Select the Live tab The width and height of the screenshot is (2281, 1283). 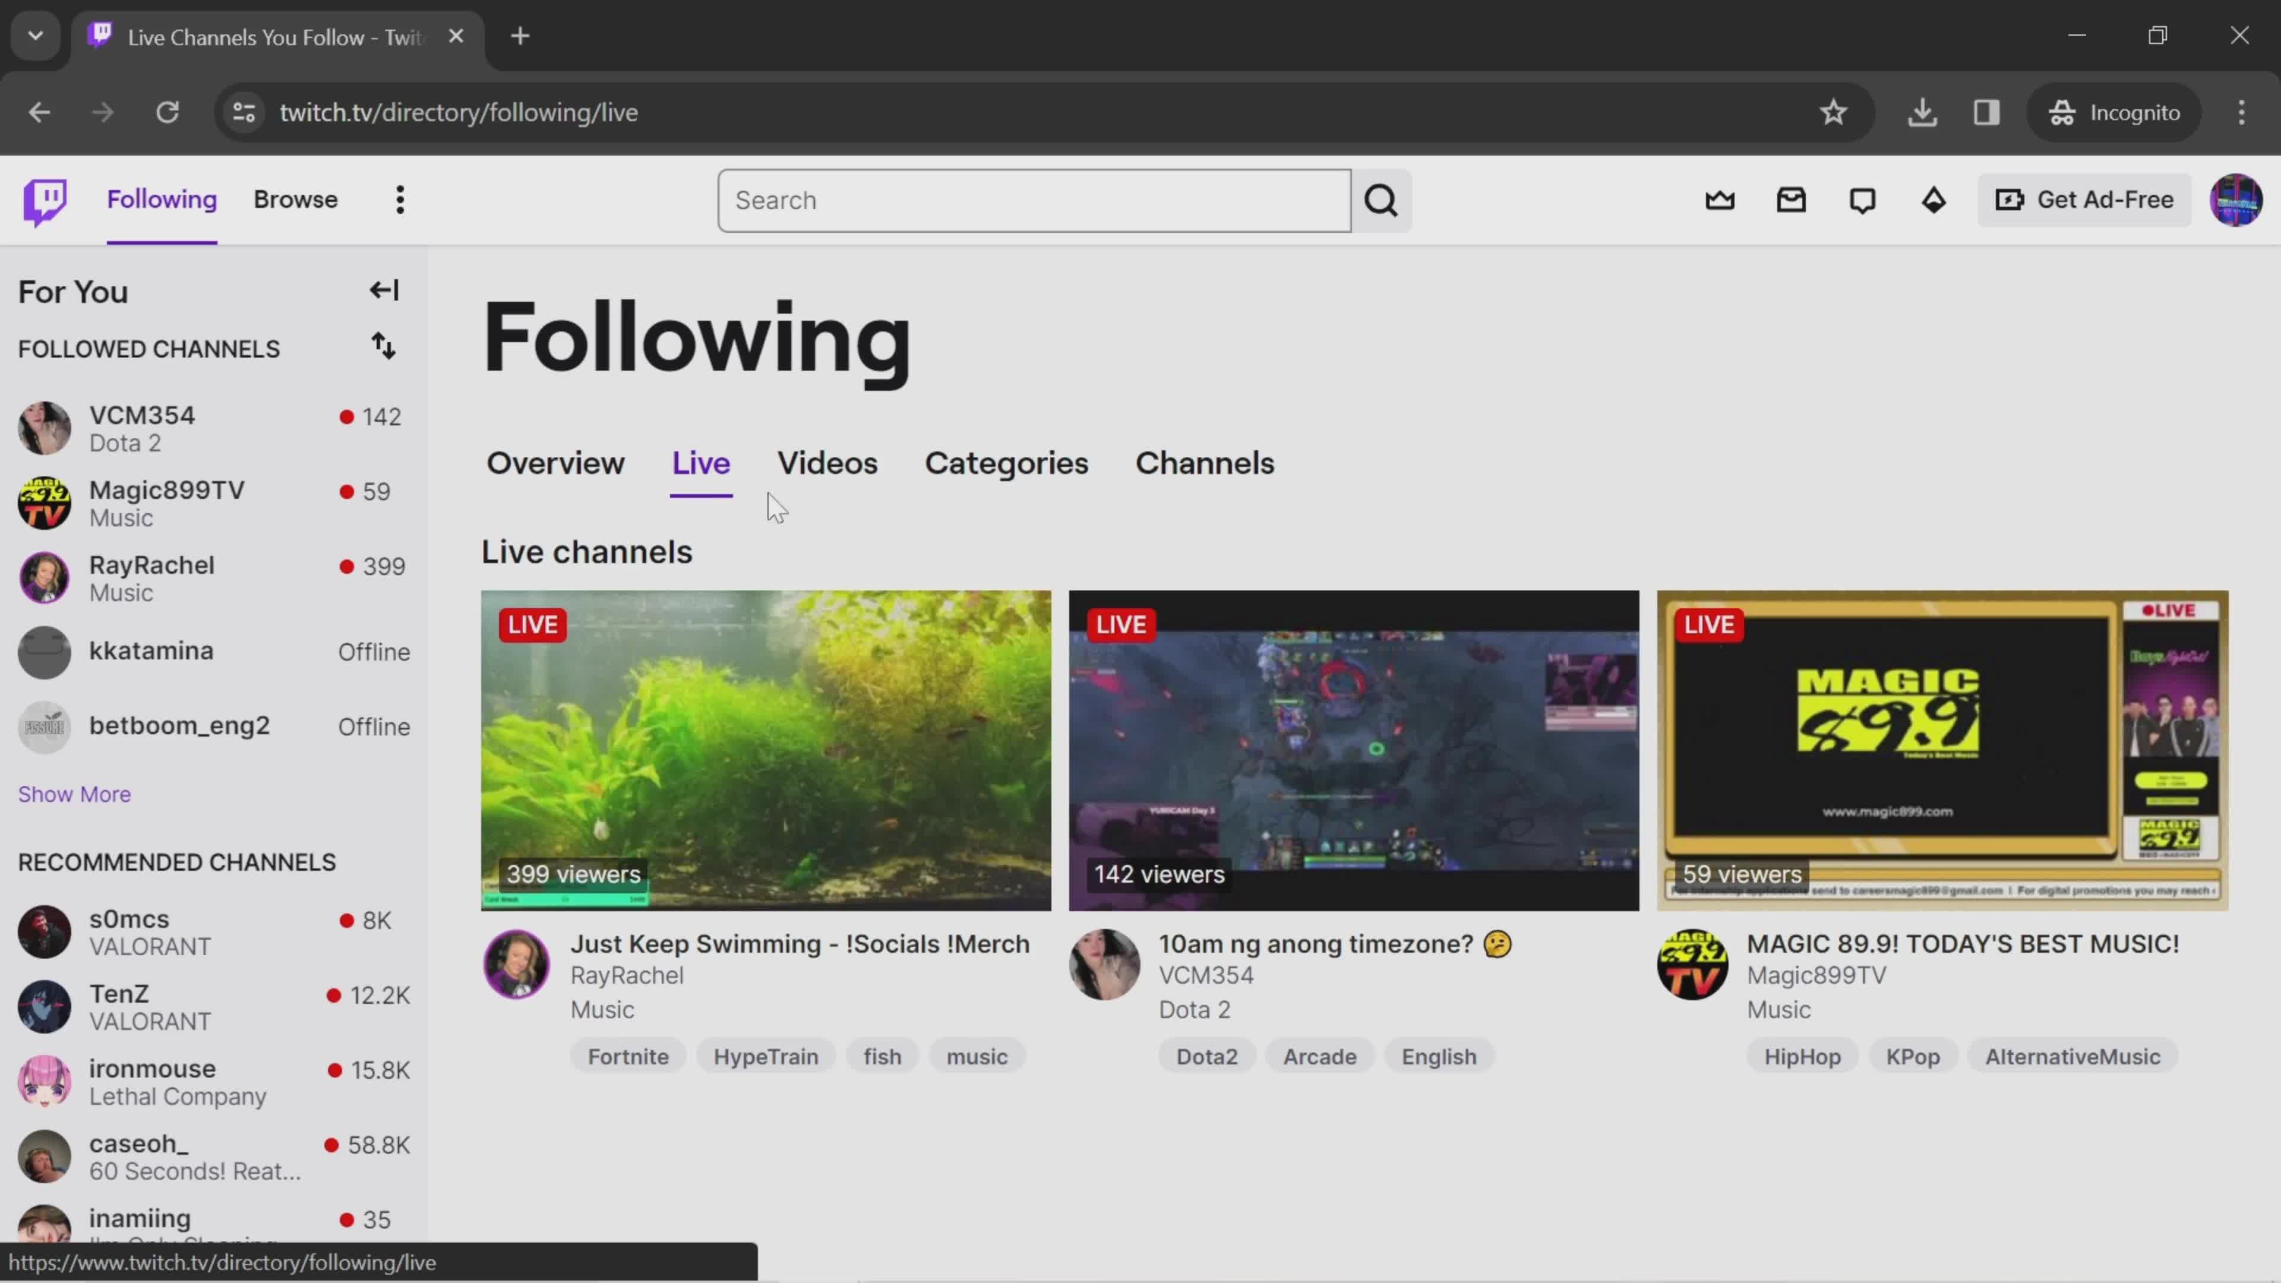pyautogui.click(x=700, y=463)
